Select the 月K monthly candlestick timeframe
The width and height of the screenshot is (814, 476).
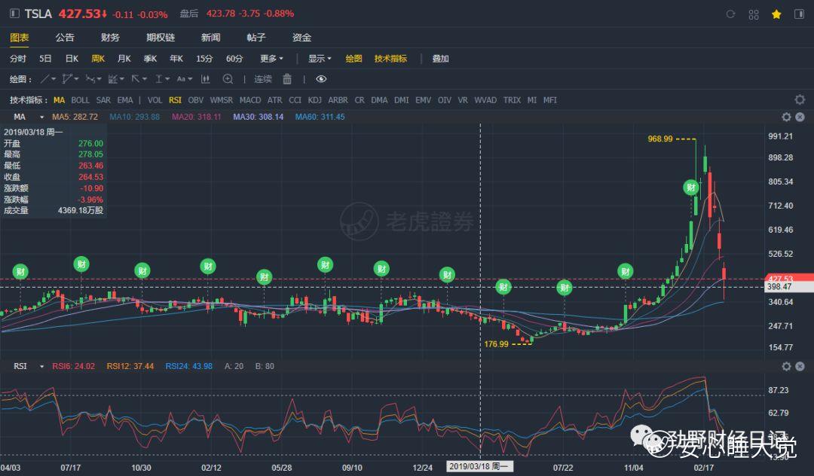click(124, 59)
